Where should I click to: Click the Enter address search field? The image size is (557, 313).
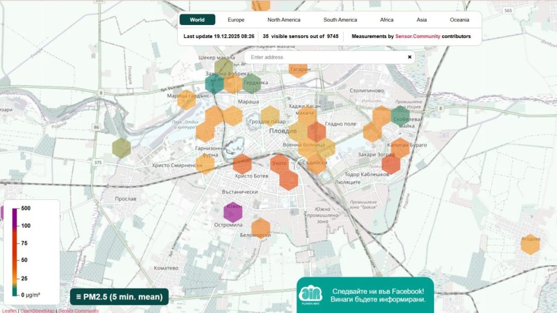(x=326, y=57)
